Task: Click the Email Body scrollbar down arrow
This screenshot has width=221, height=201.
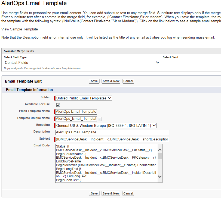Action: [160, 177]
